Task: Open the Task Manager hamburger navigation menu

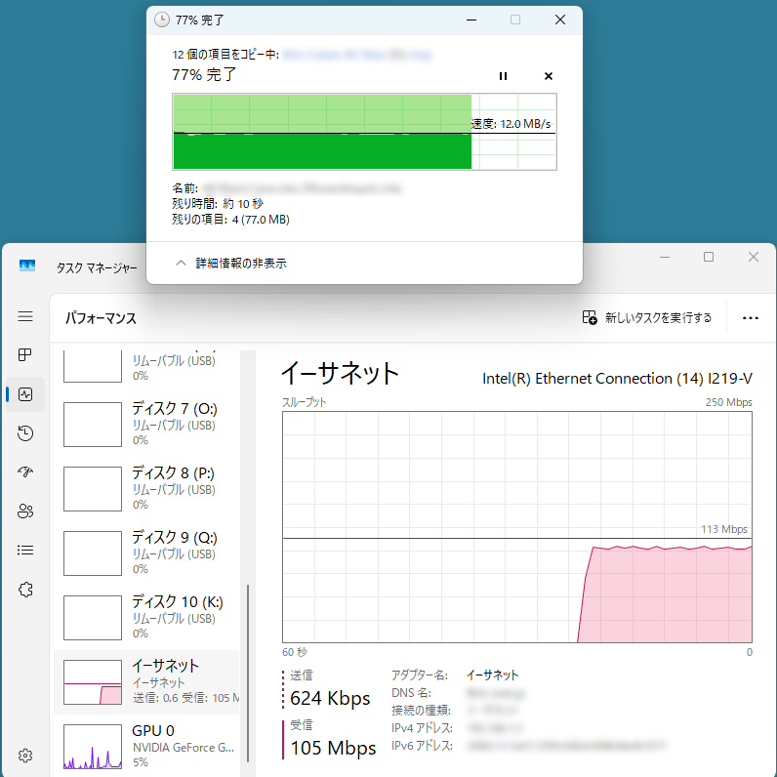Action: (26, 317)
